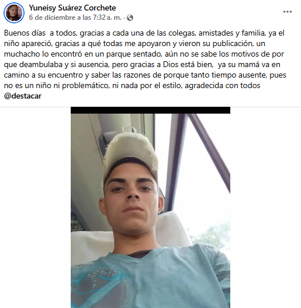Click the last text line ending agradecida con todos
The height and width of the screenshot is (308, 301).
(132, 86)
